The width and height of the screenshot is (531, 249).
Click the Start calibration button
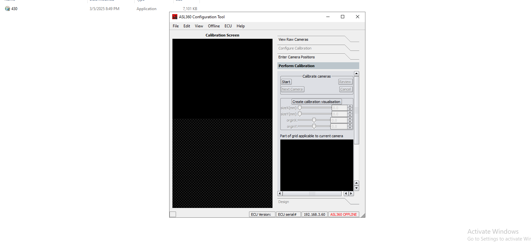click(286, 82)
